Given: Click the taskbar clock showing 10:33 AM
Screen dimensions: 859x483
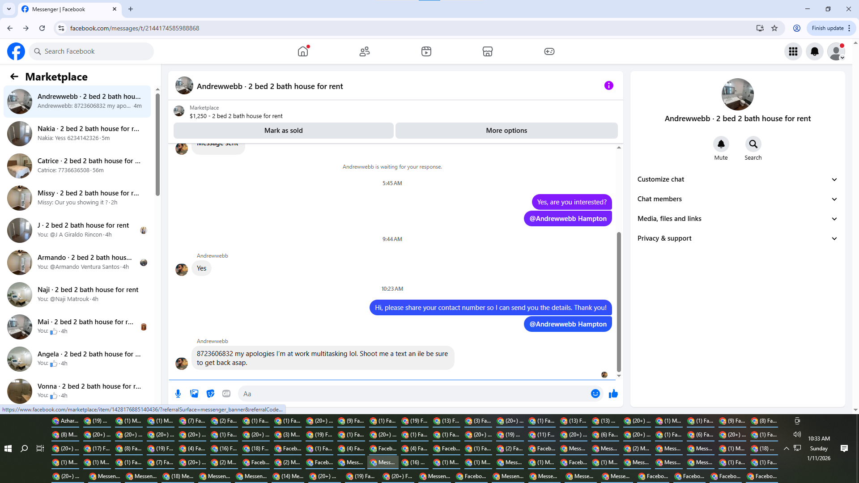Looking at the screenshot, I should tap(819, 439).
